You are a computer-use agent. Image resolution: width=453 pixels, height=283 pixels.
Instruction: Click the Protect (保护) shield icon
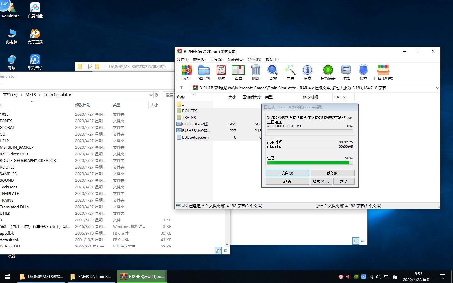click(363, 73)
